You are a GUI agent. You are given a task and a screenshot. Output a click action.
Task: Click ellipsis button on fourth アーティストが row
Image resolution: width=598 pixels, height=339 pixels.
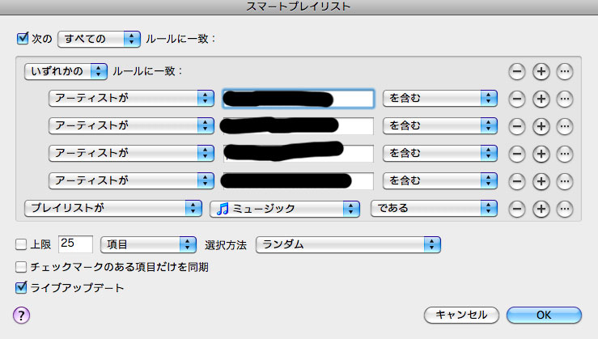click(x=565, y=181)
